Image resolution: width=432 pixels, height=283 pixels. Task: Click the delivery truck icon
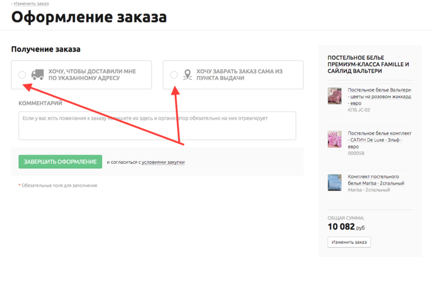coord(38,75)
